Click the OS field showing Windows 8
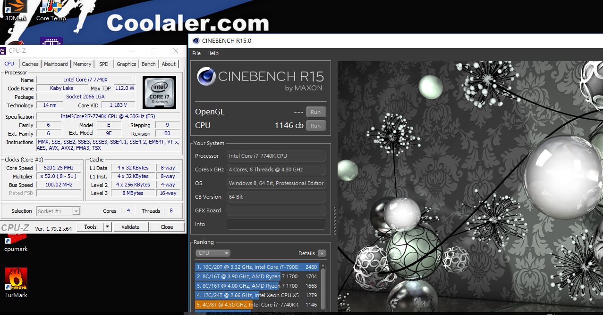Screen dimensions: 603x315 pyautogui.click(x=276, y=183)
